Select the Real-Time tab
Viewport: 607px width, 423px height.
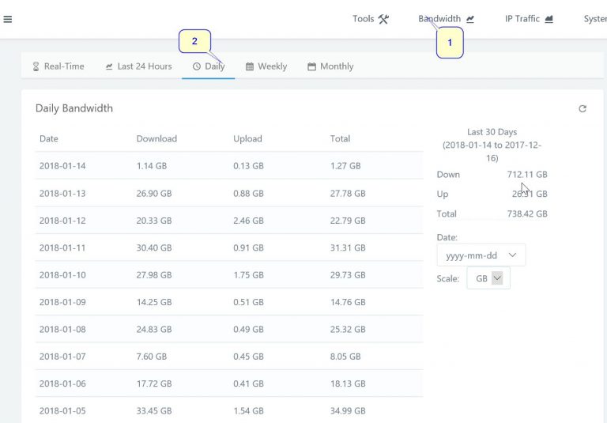tap(58, 66)
